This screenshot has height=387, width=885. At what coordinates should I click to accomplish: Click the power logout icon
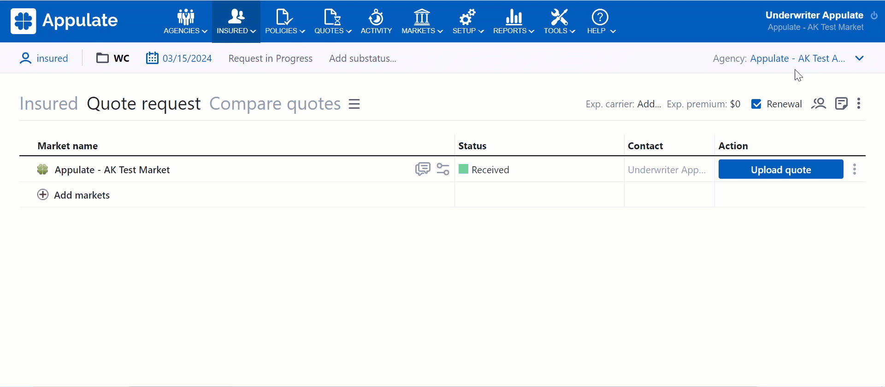[874, 15]
